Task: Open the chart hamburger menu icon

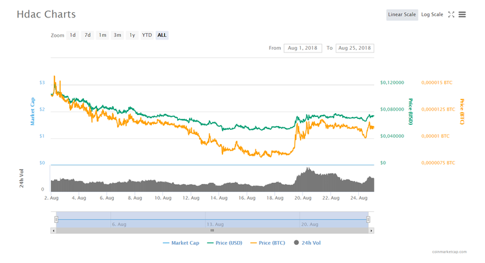Action: [462, 14]
